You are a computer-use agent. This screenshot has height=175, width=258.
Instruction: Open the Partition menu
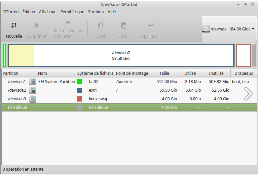96,12
